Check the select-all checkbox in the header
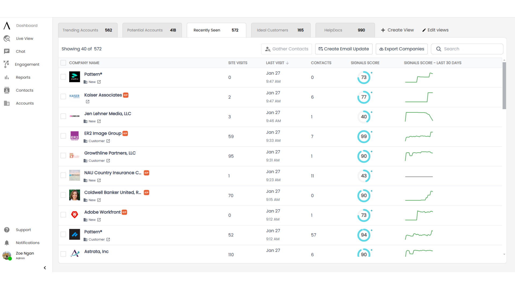This screenshot has height=289, width=515. coord(63,63)
